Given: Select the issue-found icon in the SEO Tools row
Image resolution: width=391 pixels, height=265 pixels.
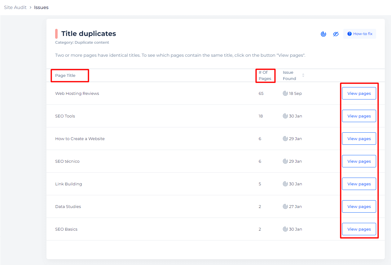Looking at the screenshot, I should (x=285, y=116).
